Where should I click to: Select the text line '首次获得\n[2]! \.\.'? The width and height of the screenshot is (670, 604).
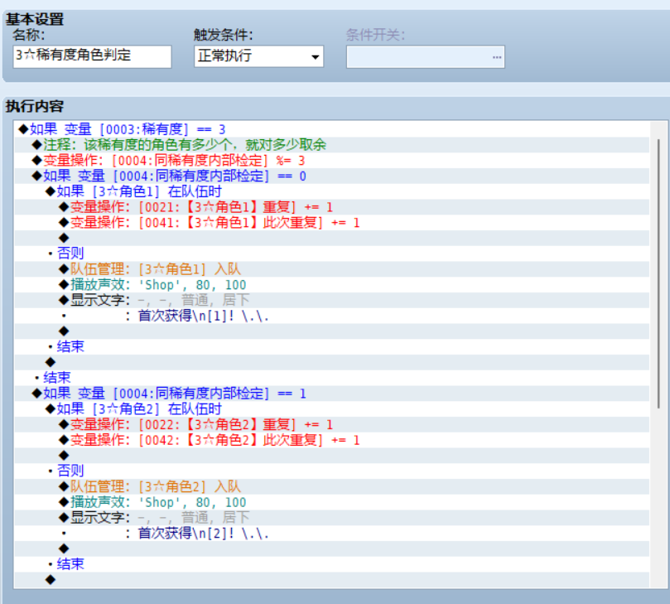pos(332,533)
